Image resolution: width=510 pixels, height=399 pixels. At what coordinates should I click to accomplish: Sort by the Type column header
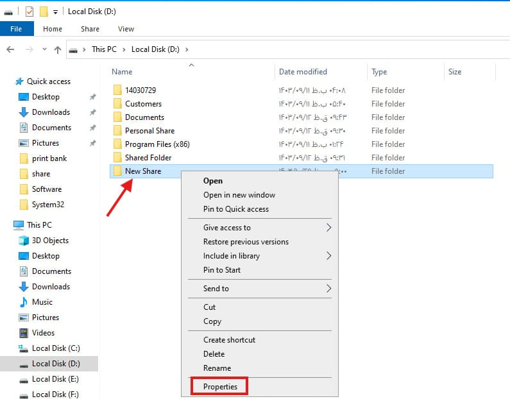379,72
